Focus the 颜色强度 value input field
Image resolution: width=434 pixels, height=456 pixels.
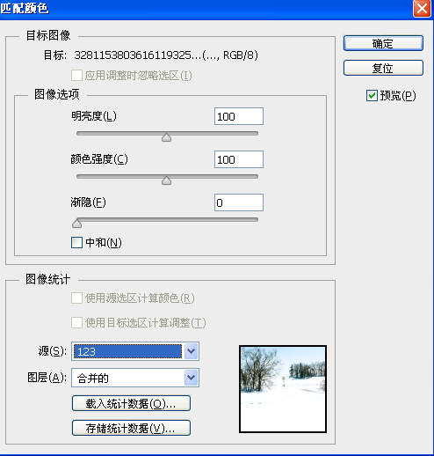pos(239,159)
